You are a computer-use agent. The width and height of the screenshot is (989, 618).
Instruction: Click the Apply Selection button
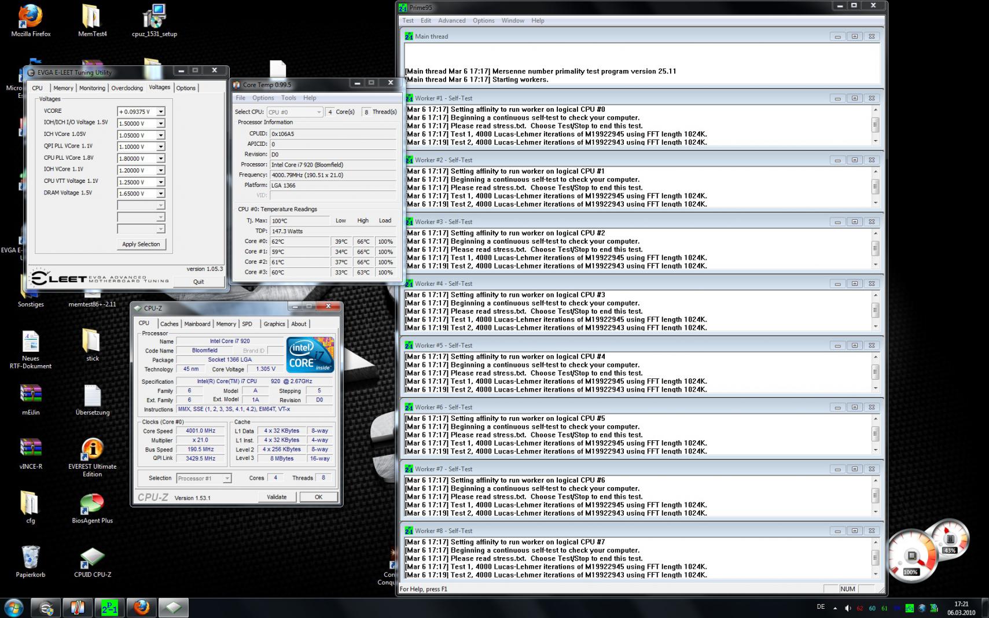[141, 244]
